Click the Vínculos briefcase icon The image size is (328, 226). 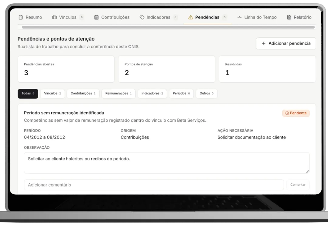pos(54,17)
